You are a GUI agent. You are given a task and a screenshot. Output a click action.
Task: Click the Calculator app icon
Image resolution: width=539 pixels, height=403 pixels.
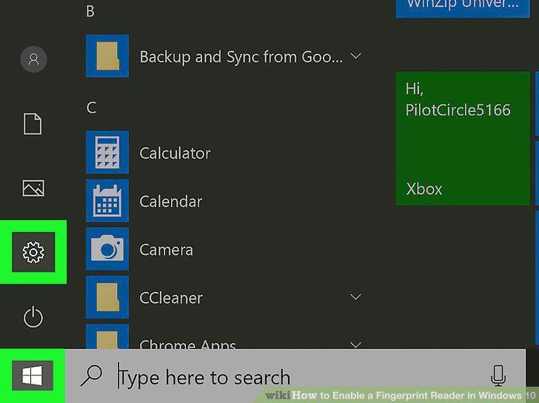[x=107, y=153]
